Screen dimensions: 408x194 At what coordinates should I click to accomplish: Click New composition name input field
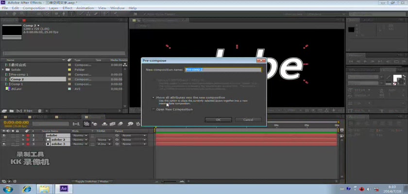pyautogui.click(x=223, y=70)
